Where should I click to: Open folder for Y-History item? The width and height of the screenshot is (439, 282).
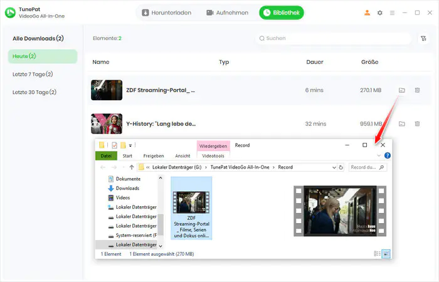point(402,123)
